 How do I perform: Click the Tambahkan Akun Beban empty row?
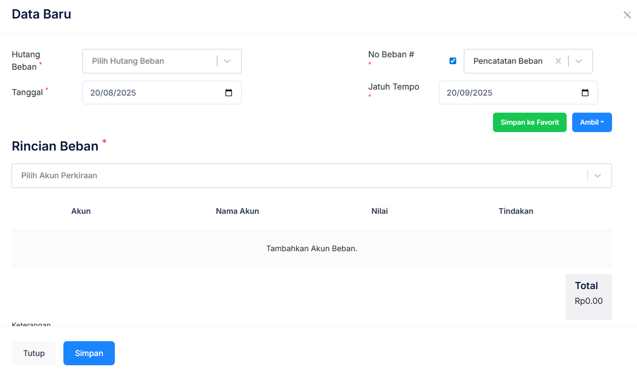click(x=312, y=248)
